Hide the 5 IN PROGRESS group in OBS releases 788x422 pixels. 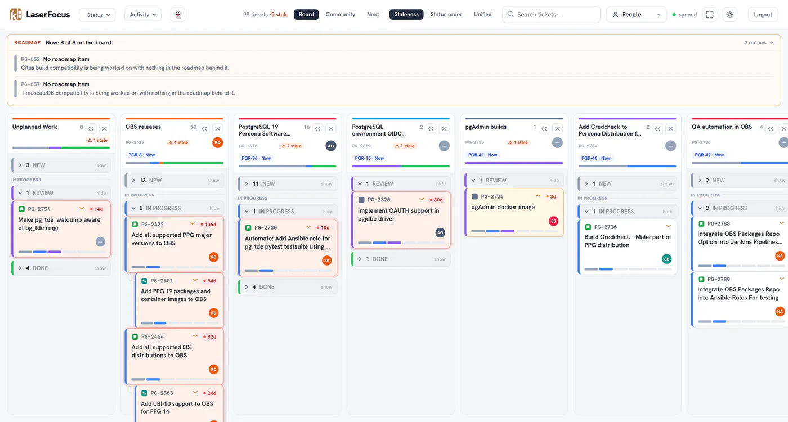click(x=174, y=208)
